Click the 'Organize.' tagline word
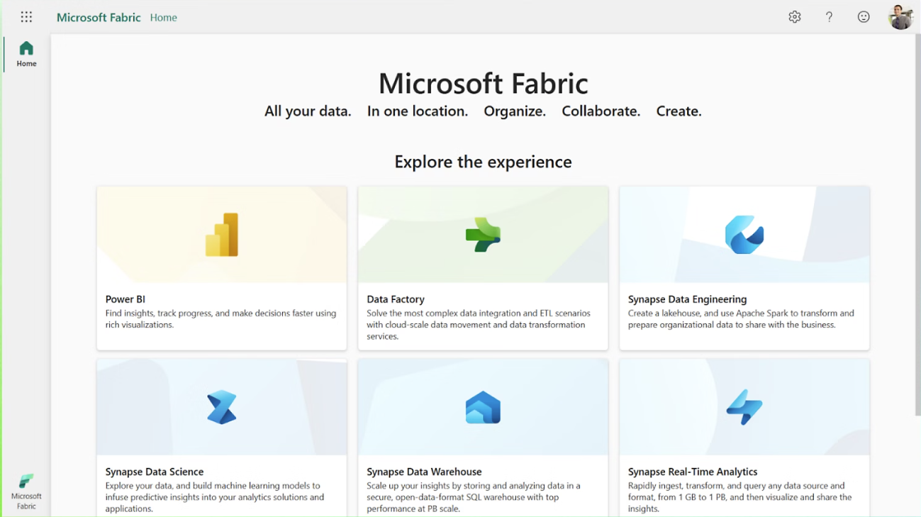Screen dimensions: 921x517 point(515,111)
